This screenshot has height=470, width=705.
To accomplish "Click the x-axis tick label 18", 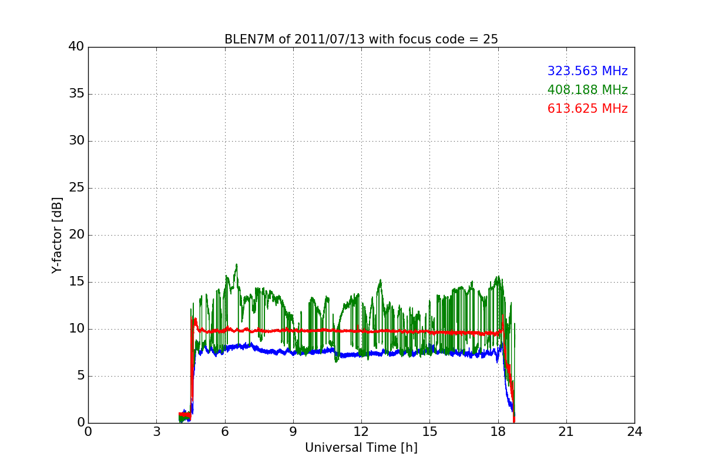I will [x=498, y=432].
